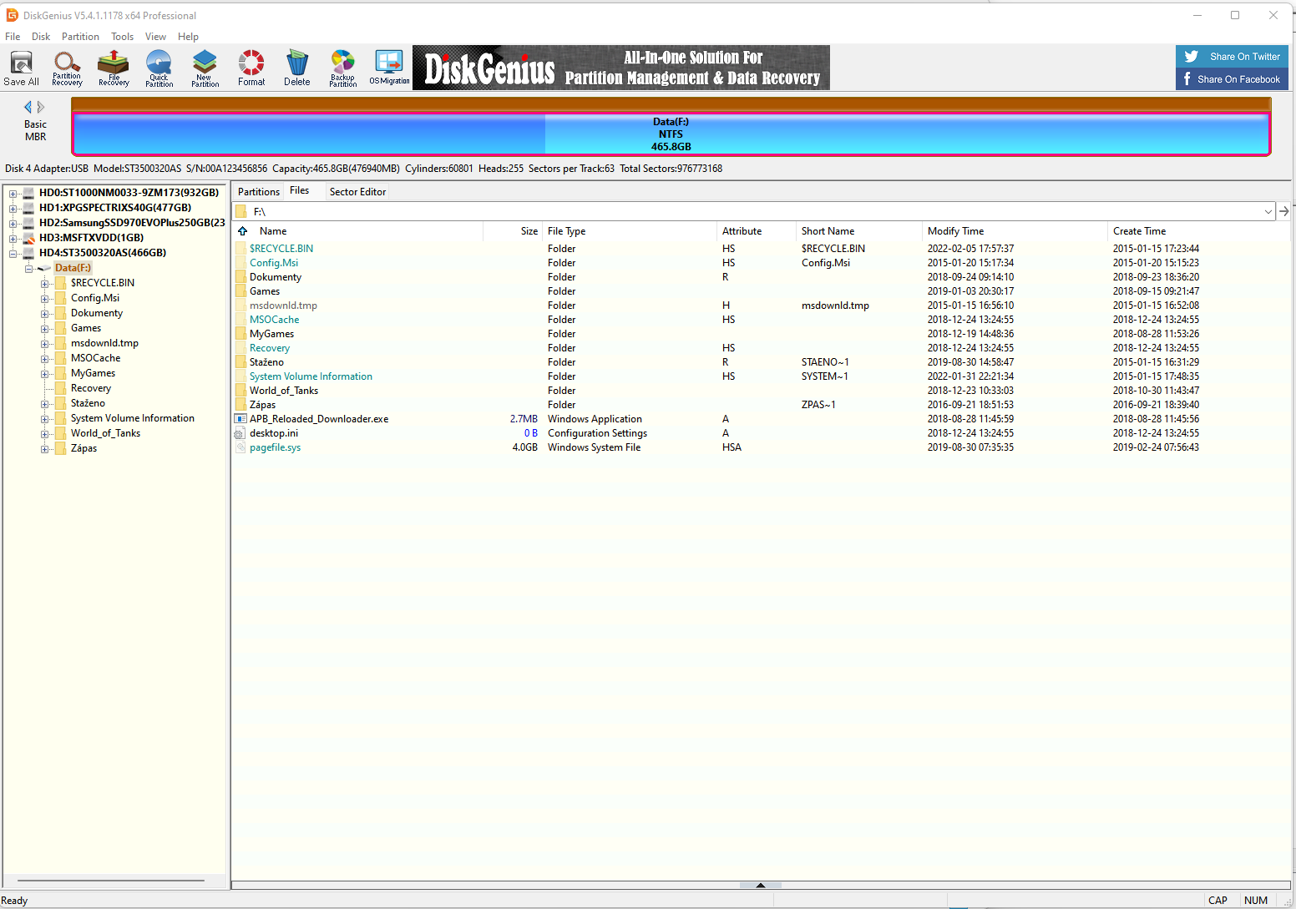Expand the HD0 ST1000NM0033 disk node

[x=13, y=193]
